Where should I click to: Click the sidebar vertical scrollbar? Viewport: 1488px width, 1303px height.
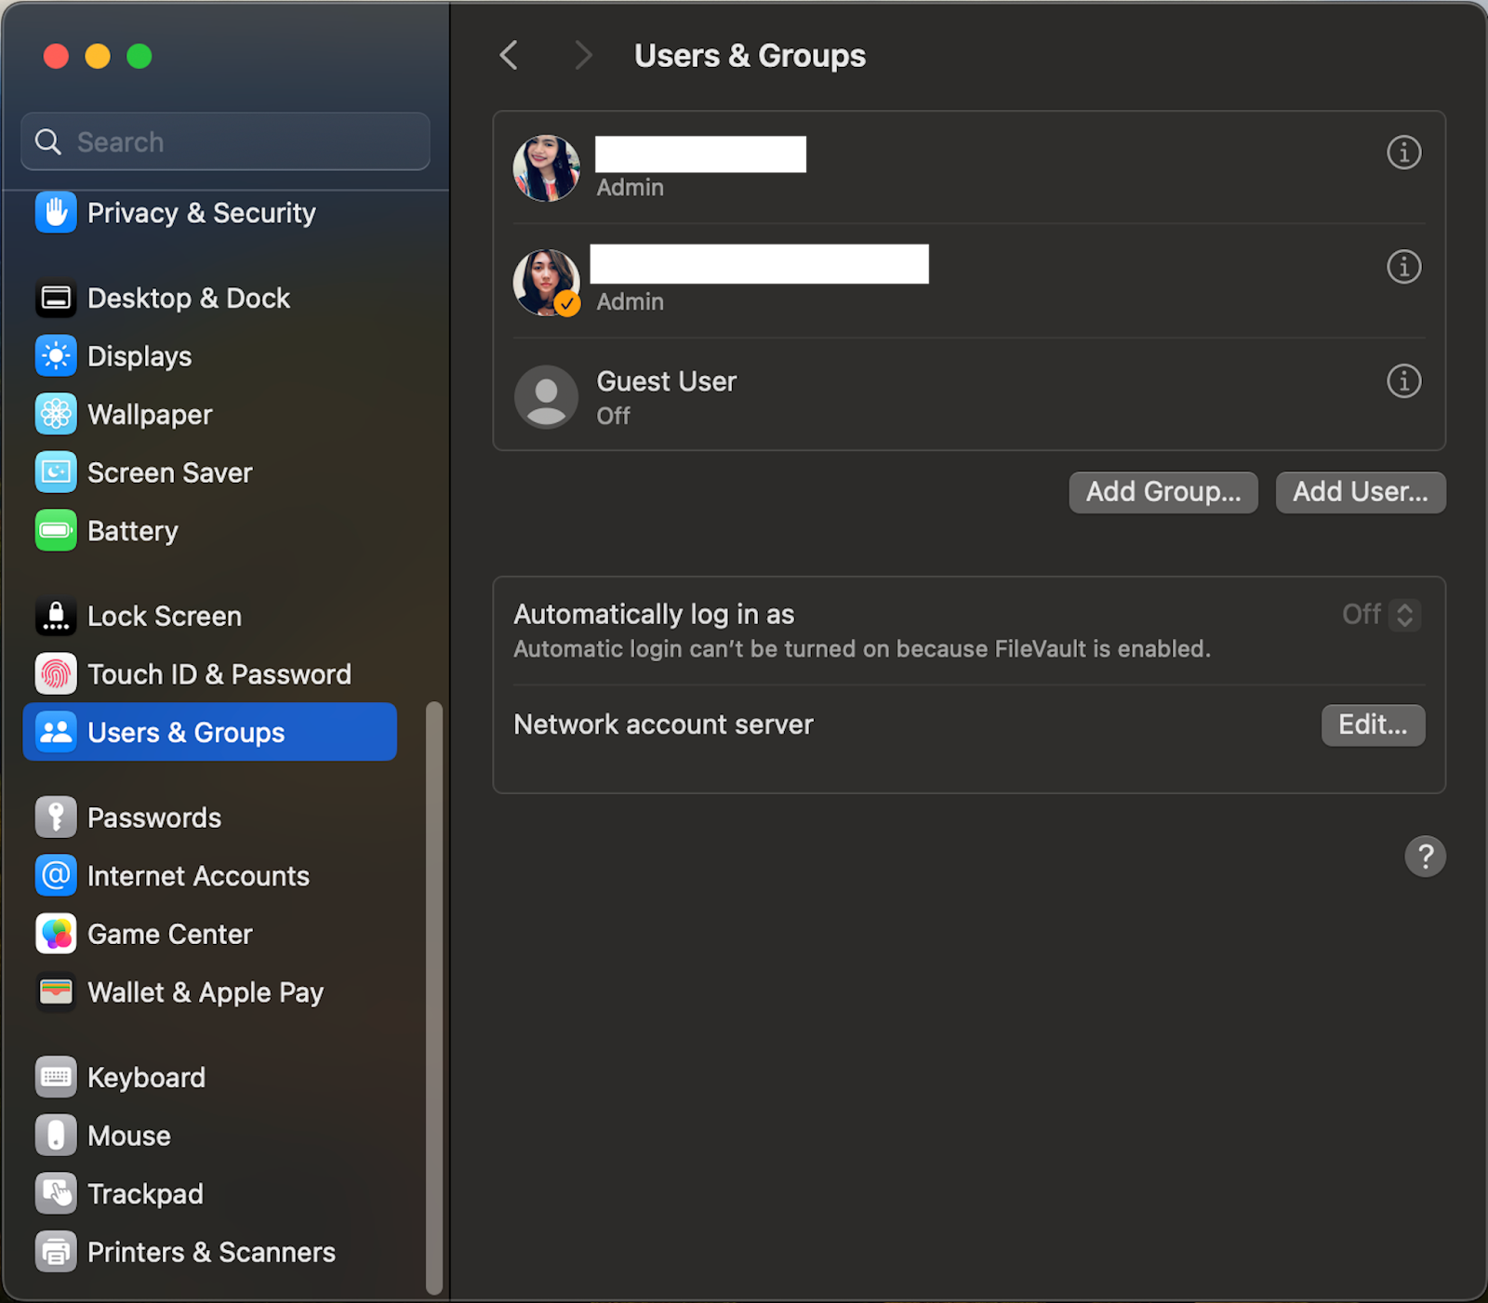click(433, 997)
